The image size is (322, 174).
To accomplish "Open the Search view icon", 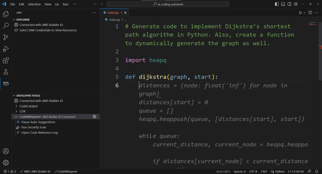I will (6, 26).
